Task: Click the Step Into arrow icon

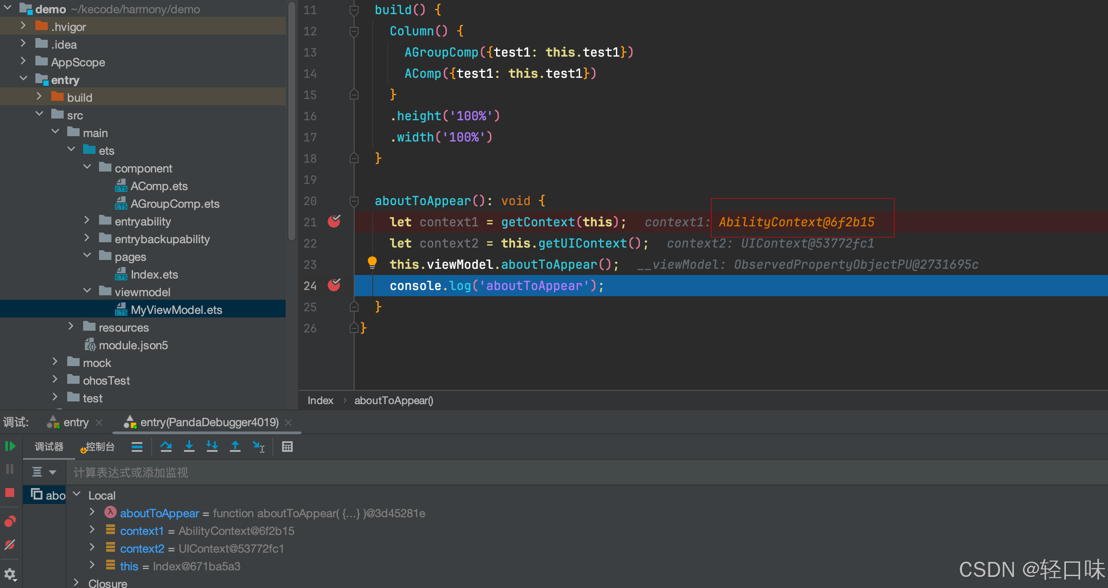Action: [189, 447]
